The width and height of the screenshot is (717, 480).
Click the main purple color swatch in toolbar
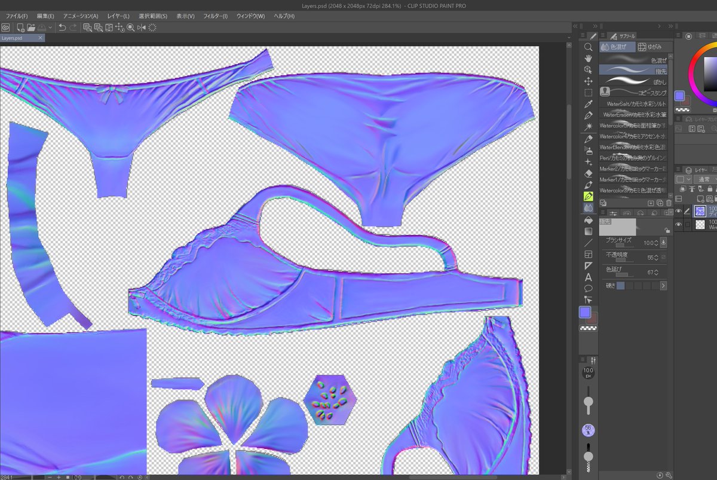point(584,313)
